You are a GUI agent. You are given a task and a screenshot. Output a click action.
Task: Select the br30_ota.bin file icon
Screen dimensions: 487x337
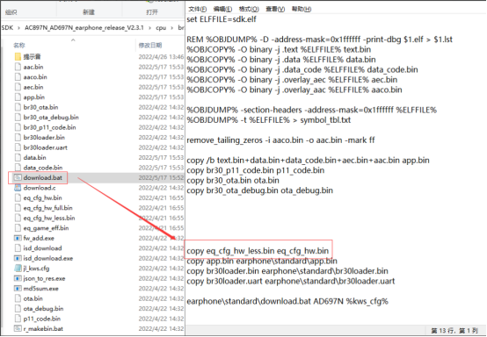point(18,107)
